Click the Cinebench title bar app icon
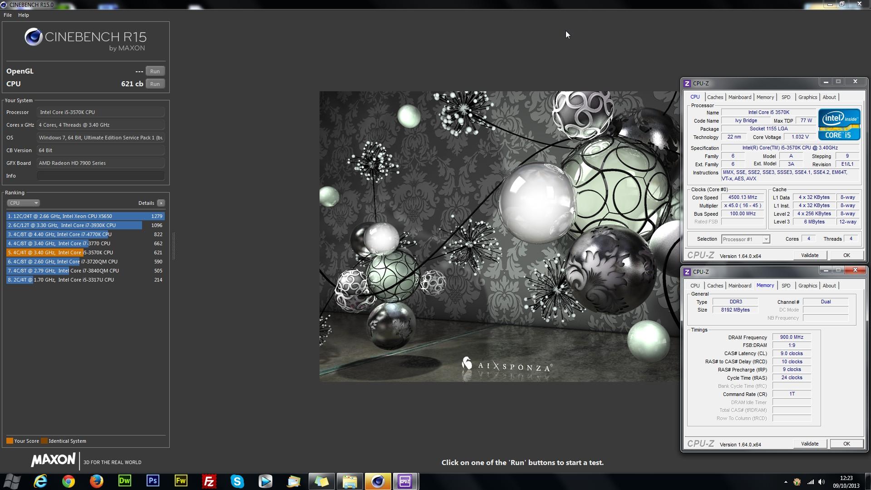 pyautogui.click(x=4, y=5)
